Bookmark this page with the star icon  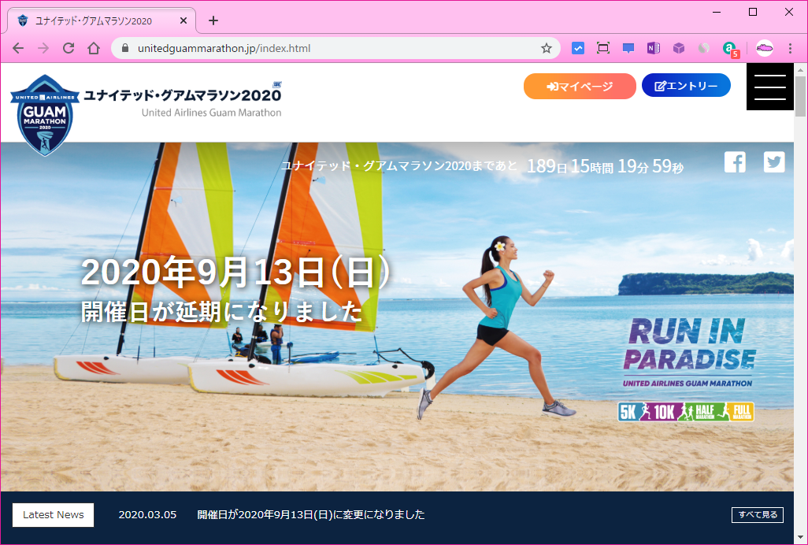pos(547,48)
